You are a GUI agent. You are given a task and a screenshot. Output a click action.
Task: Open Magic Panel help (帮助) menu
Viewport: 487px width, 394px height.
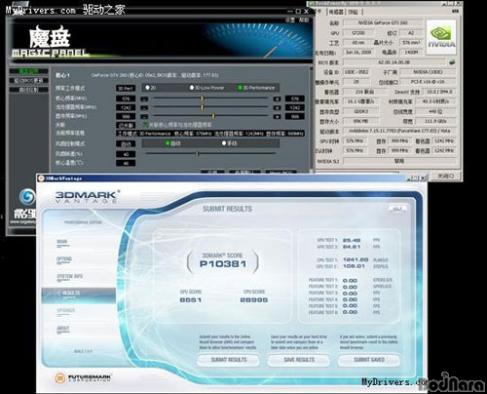[x=304, y=20]
